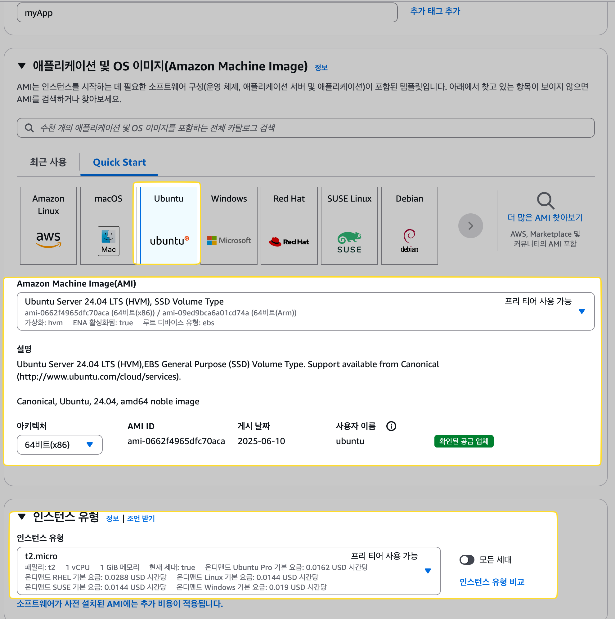Focus the AMI catalog search field

[x=306, y=128]
